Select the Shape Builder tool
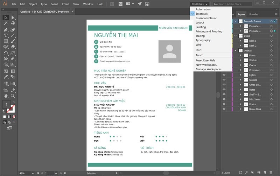This screenshot has width=280, height=176. pos(6,64)
